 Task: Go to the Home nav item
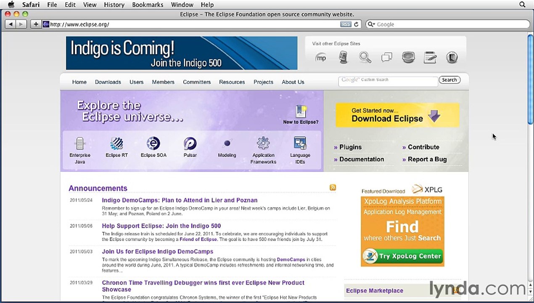[79, 82]
